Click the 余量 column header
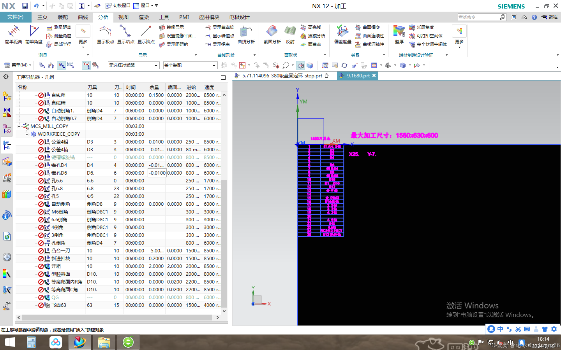This screenshot has height=350, width=561. point(157,87)
